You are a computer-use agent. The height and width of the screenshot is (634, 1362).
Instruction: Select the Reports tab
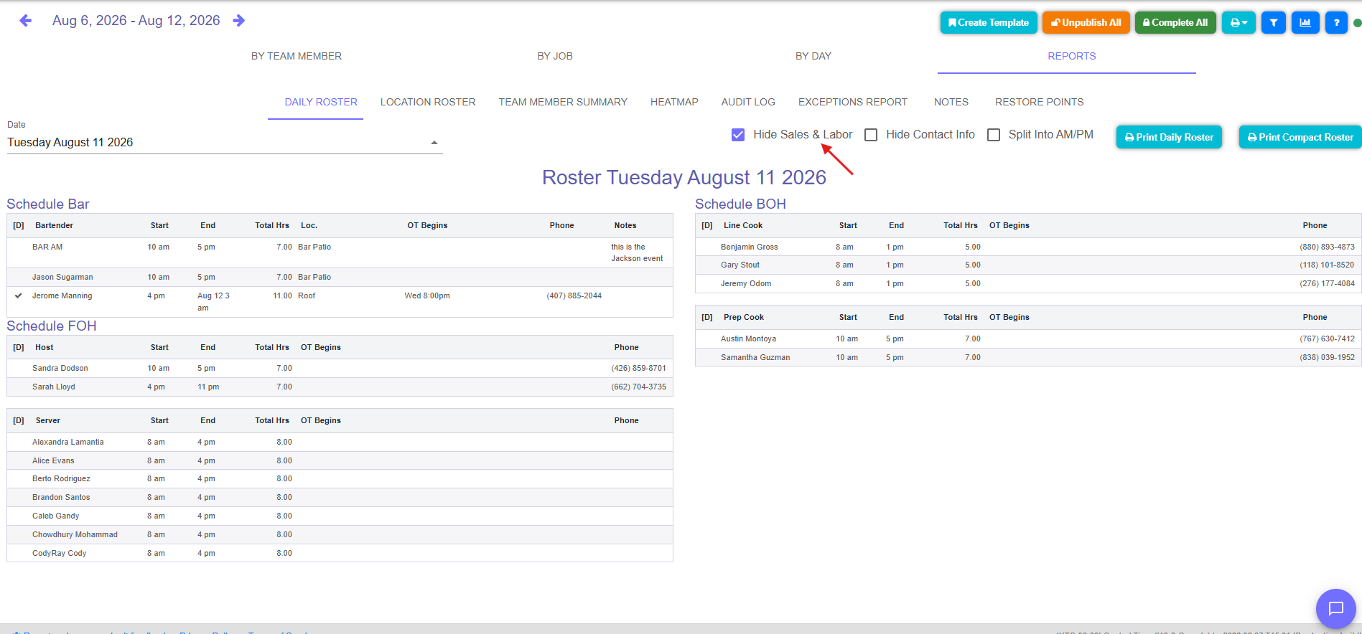click(1071, 56)
